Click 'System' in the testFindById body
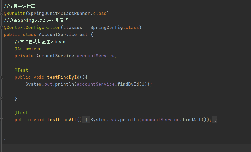Viewport: 251px width, 152px height. click(x=34, y=84)
